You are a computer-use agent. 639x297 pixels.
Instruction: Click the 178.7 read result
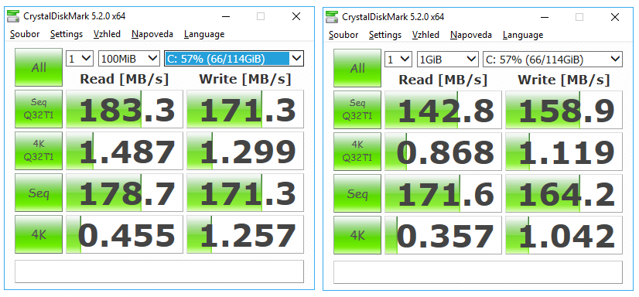[x=125, y=193]
